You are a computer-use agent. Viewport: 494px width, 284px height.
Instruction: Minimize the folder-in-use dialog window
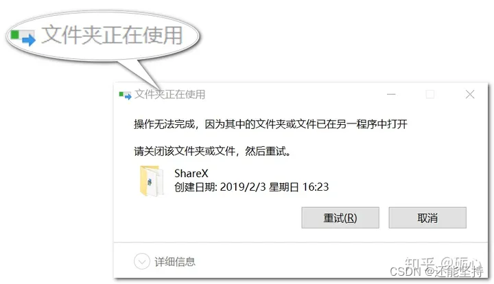tap(391, 94)
